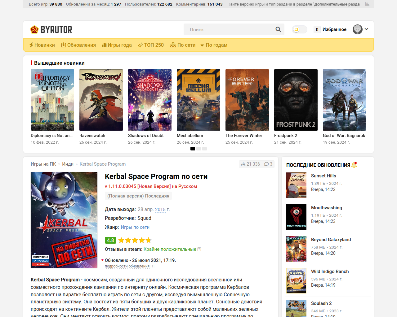Image resolution: width=397 pixels, height=317 pixels.
Task: Open God of War Ragnarok cover
Action: pos(345,100)
